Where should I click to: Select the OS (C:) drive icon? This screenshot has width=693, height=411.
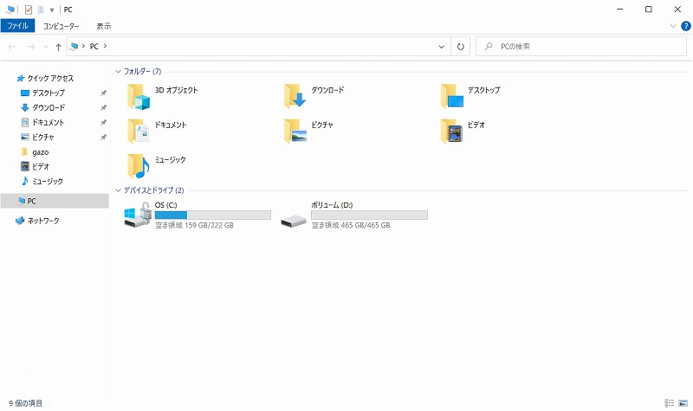138,215
